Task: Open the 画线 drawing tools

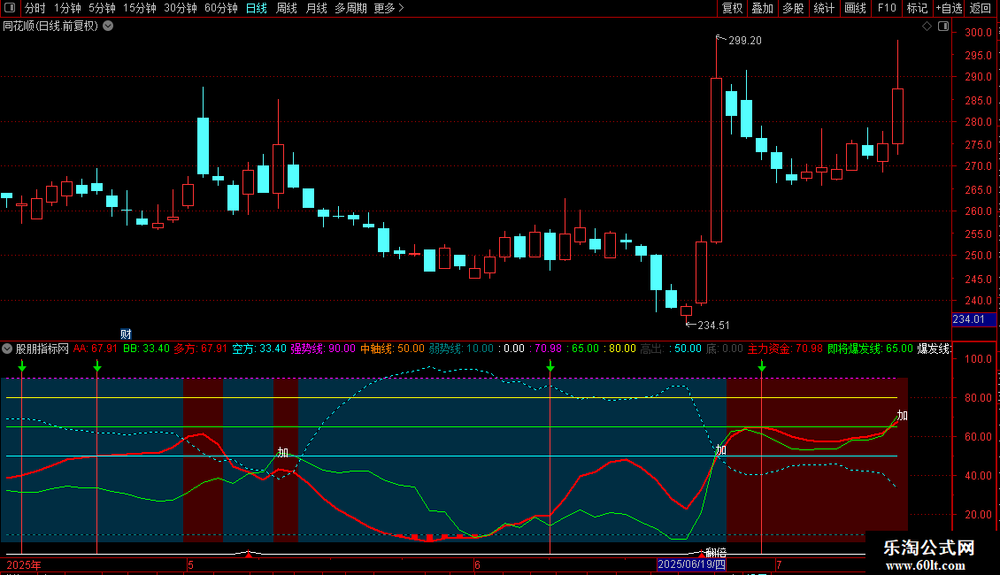Action: (855, 8)
